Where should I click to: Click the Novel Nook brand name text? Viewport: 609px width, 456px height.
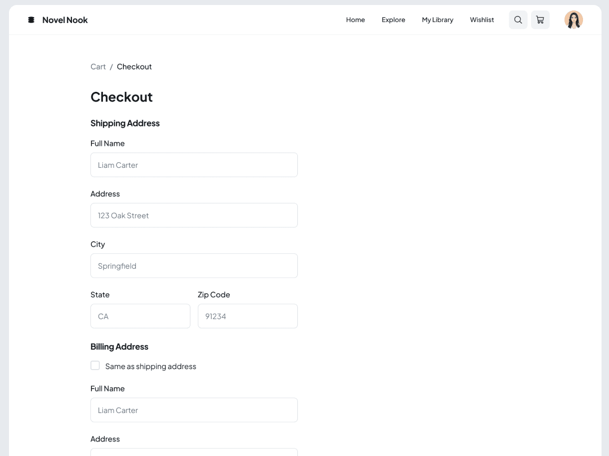click(65, 19)
